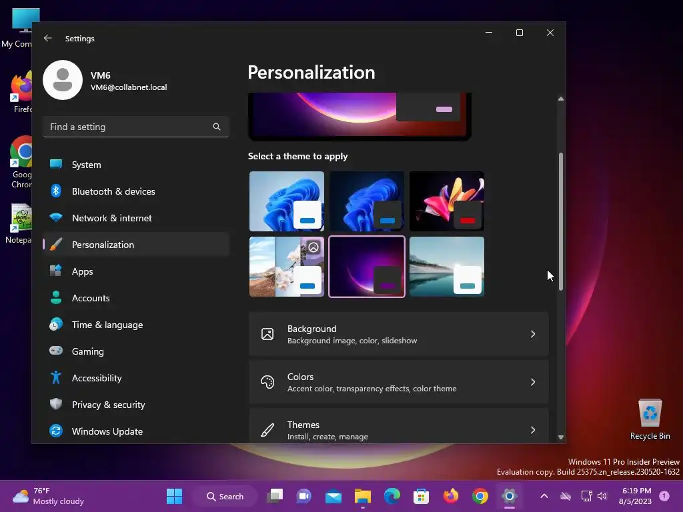Click the Apps icon in sidebar
The image size is (683, 512).
tap(56, 271)
